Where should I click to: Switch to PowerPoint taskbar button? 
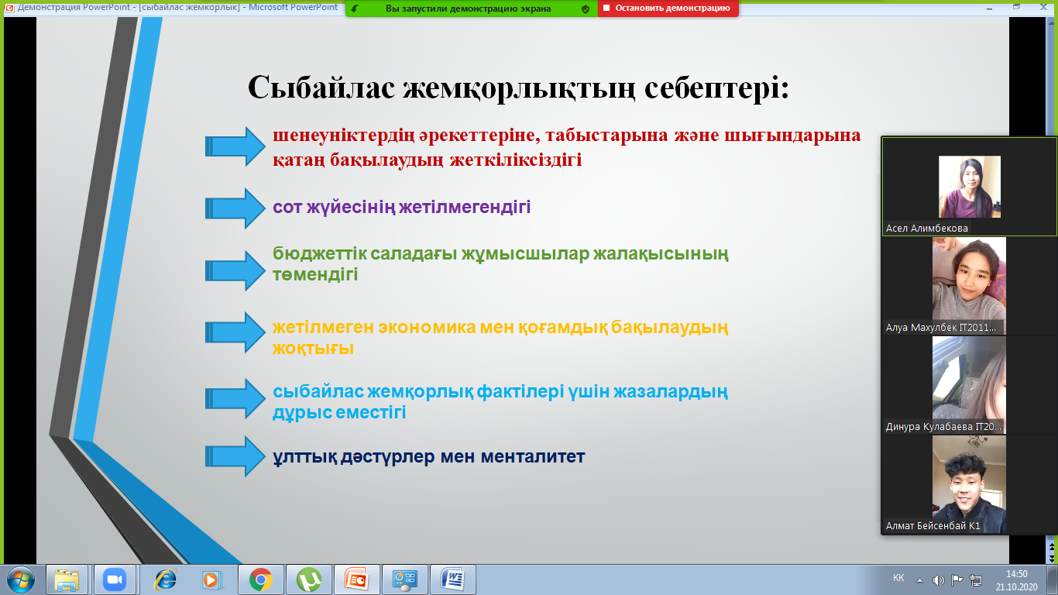[357, 580]
